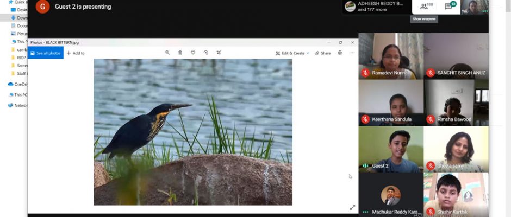Share the photo
Screen dimensions: 511x217
(x=322, y=53)
